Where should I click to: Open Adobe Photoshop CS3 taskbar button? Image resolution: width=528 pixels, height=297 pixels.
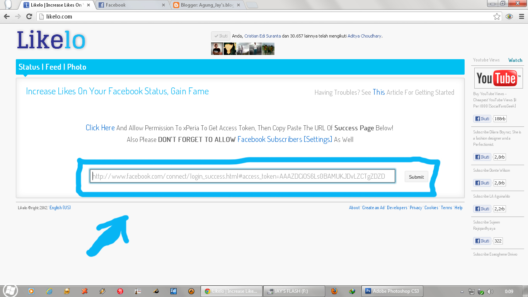tap(392, 291)
